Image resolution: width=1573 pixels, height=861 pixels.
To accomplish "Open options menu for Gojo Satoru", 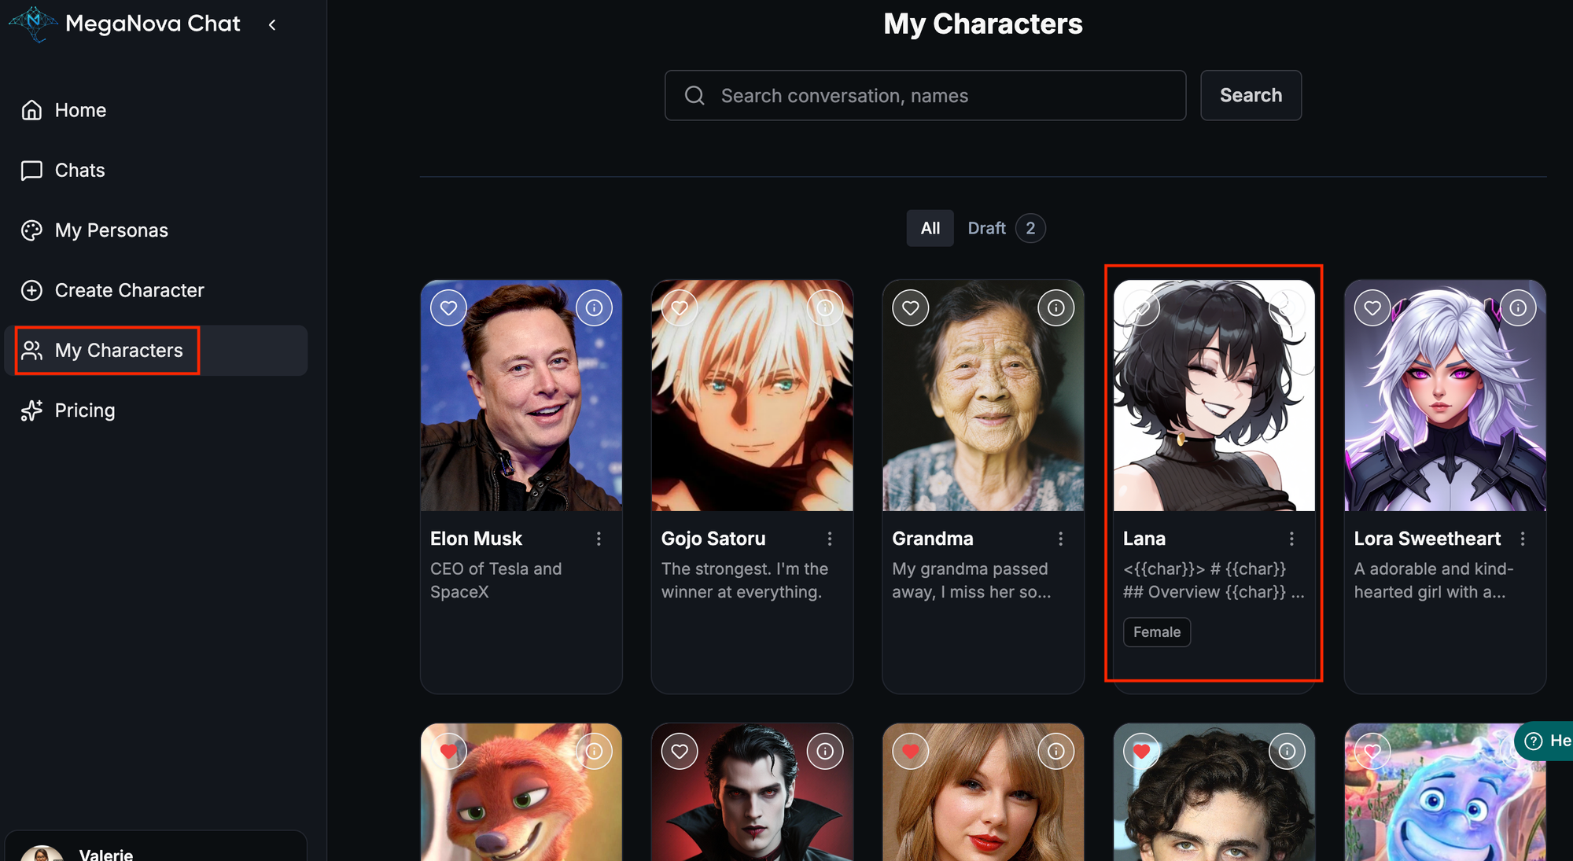I will [829, 539].
